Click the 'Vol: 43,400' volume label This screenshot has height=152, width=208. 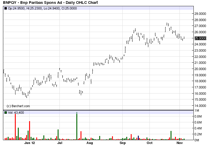(16, 113)
